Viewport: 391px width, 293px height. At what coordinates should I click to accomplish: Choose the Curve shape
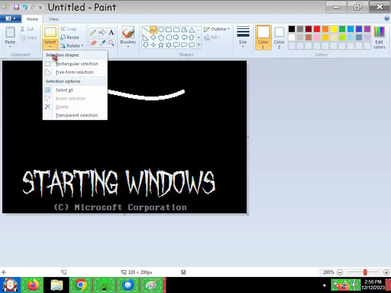pyautogui.click(x=153, y=30)
